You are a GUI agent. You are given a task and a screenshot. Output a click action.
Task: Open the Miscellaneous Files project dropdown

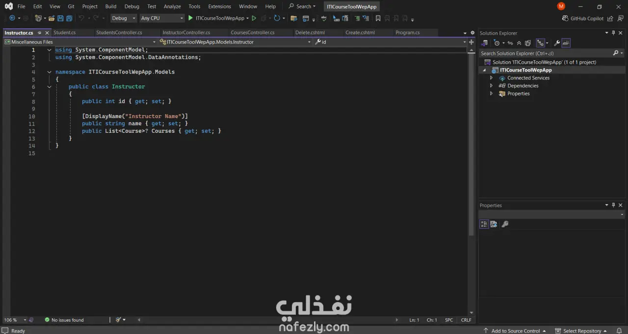pos(80,42)
